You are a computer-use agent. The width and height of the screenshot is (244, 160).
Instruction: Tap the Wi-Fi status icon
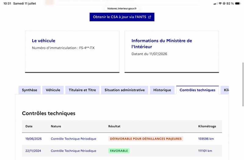220,3
